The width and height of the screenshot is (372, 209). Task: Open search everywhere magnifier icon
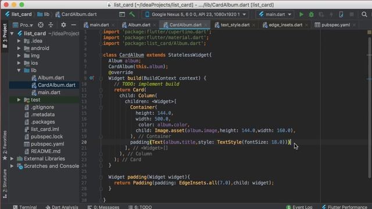coord(364,15)
